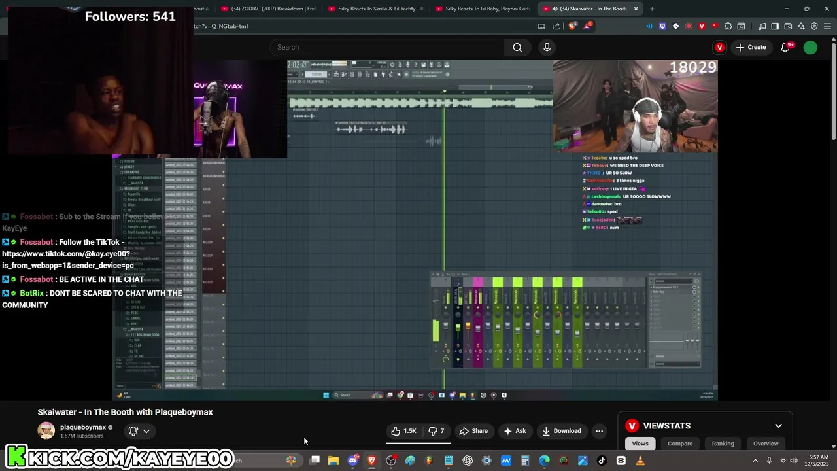Open Settings gear from the taskbar
The height and width of the screenshot is (471, 837).
[487, 461]
